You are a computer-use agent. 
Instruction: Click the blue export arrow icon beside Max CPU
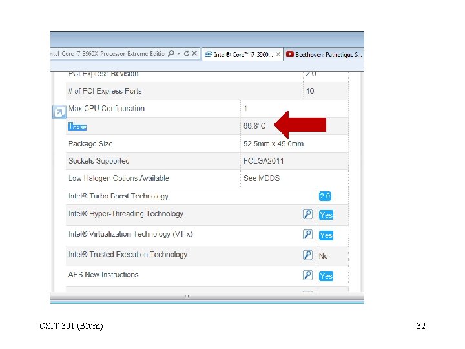tap(59, 112)
